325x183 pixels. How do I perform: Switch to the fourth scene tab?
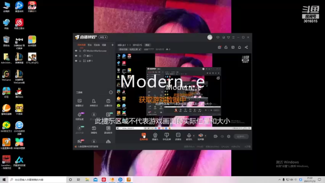(x=104, y=45)
